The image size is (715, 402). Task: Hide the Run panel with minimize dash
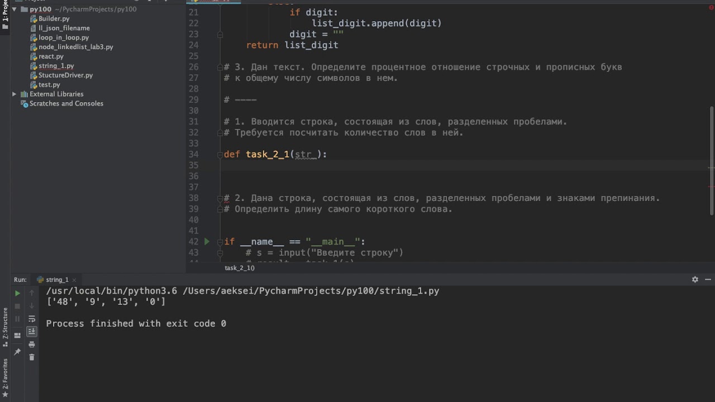pyautogui.click(x=708, y=280)
